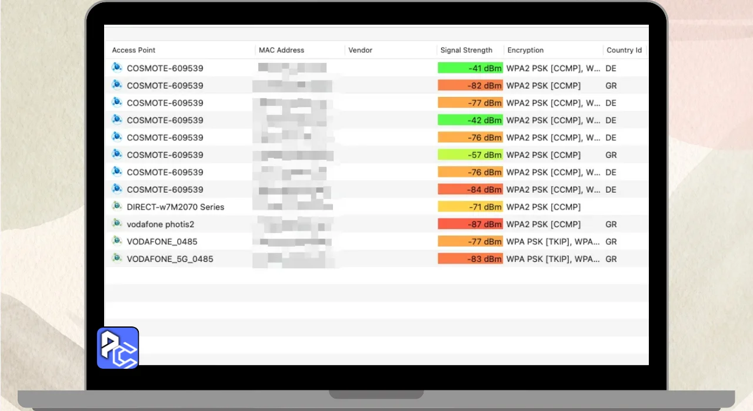
Task: Click the access point icon in the -57 dBm row
Action: tap(116, 154)
